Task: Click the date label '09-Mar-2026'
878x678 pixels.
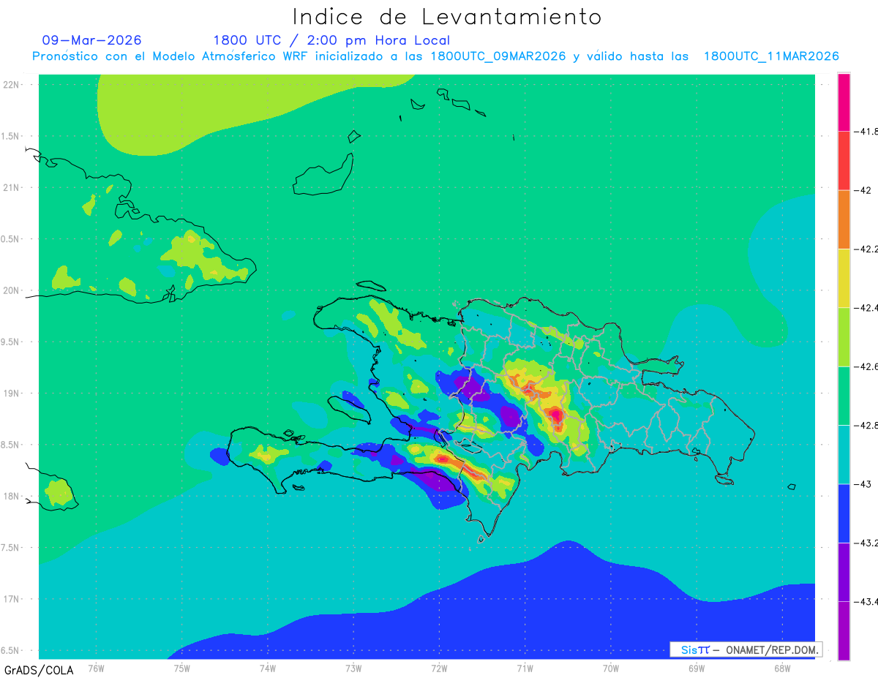Action: tap(92, 40)
